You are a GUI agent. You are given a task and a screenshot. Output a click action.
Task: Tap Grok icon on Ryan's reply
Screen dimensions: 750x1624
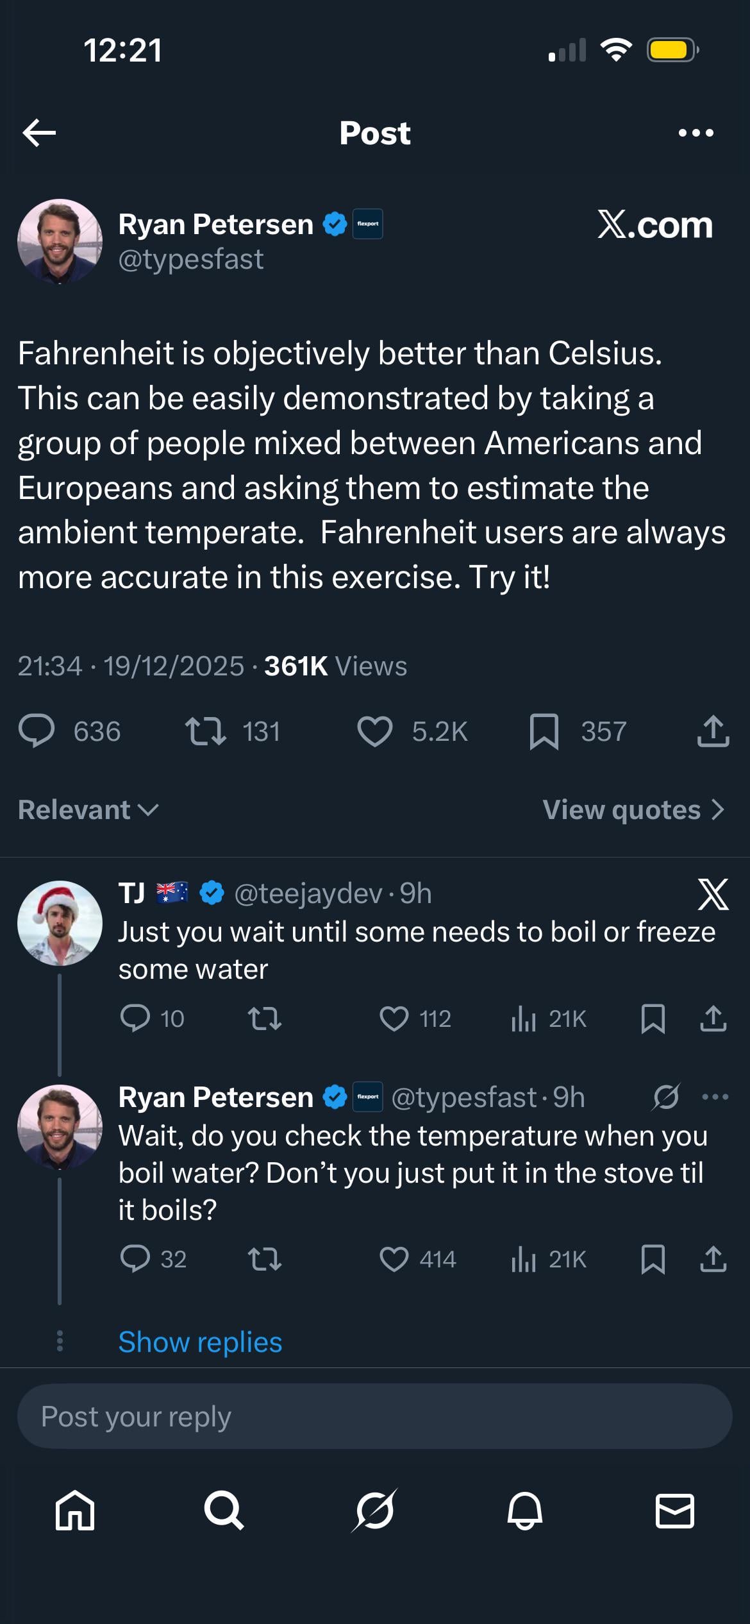[666, 1097]
